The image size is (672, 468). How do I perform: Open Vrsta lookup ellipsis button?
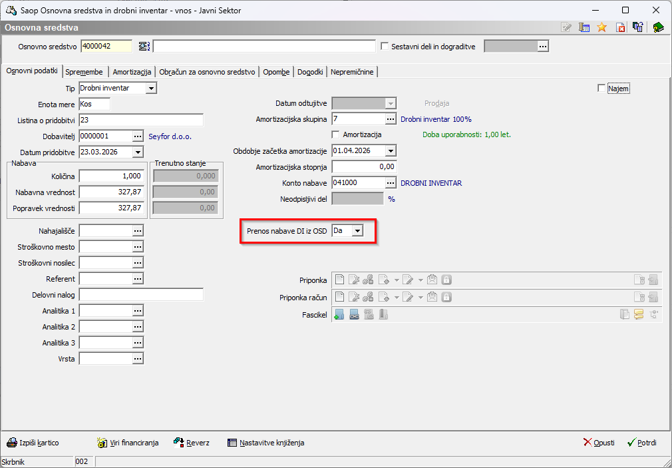coord(138,359)
